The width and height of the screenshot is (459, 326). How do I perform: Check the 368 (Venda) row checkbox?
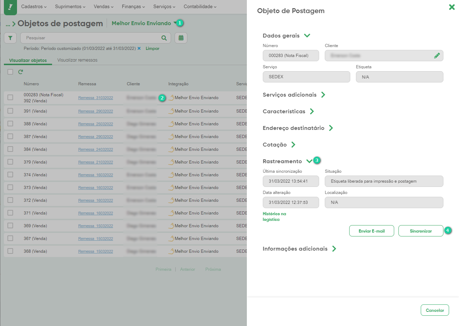[x=10, y=251]
